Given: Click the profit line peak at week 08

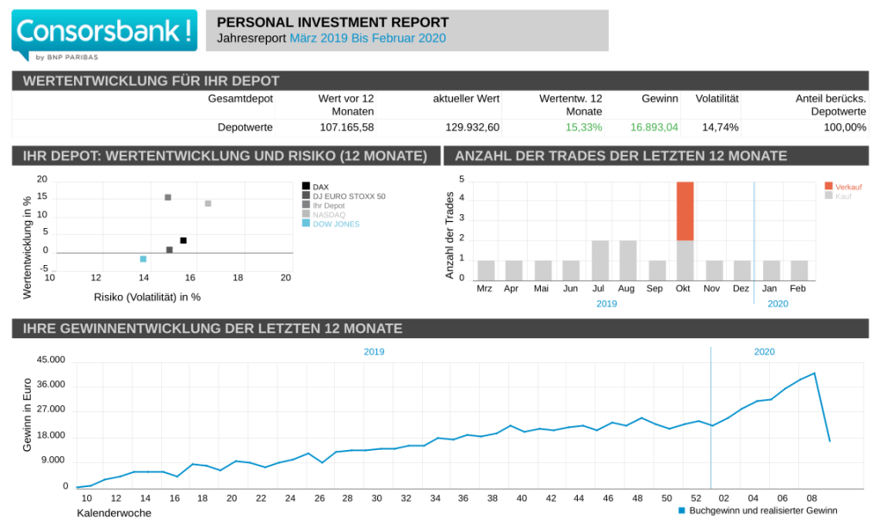Looking at the screenshot, I should pyautogui.click(x=814, y=373).
